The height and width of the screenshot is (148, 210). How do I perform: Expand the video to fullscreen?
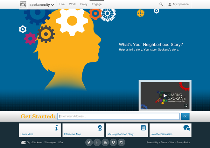(x=186, y=106)
